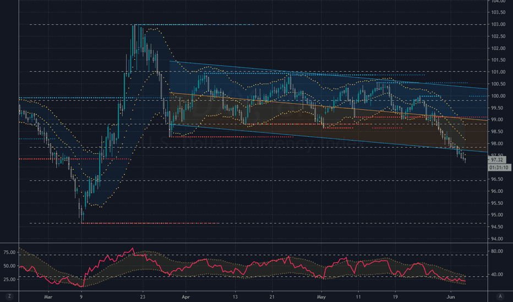Select date 13 on the time axis
Viewport: 513px width, 302px height.
pyautogui.click(x=235, y=297)
